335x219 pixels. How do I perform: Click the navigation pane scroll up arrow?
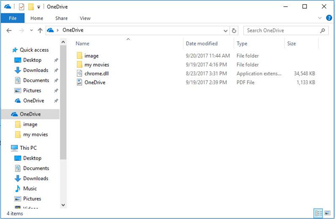coord(63,42)
